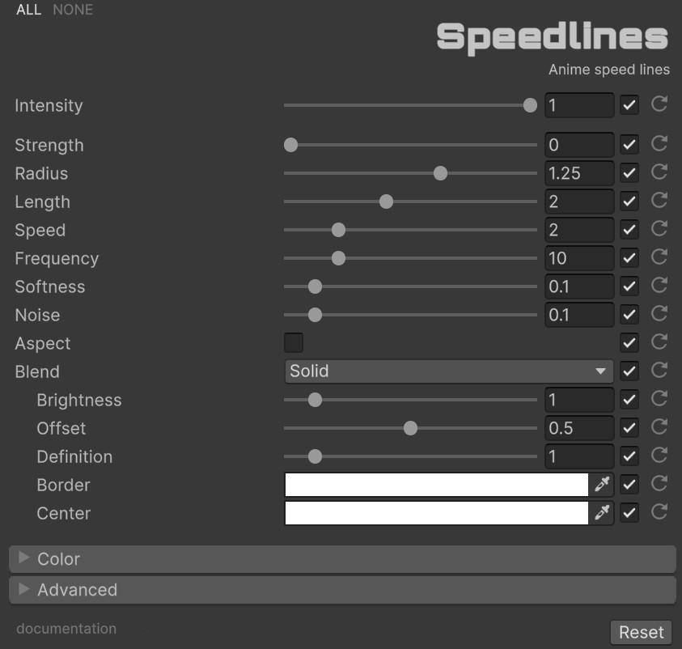The image size is (682, 649).
Task: Reset the Speed value with its icon
Action: tap(659, 229)
